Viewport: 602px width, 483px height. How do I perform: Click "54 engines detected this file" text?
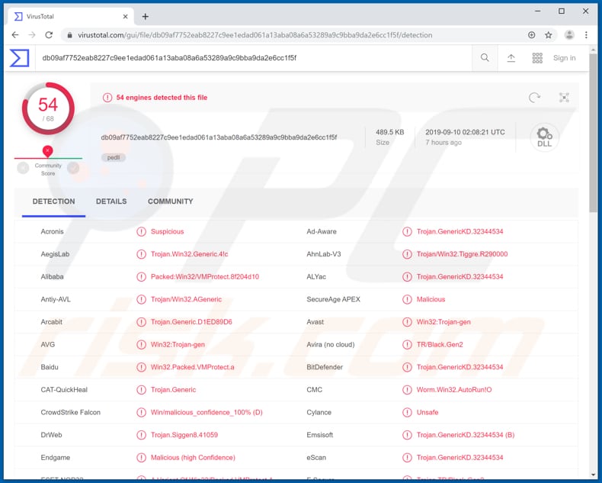pyautogui.click(x=162, y=98)
